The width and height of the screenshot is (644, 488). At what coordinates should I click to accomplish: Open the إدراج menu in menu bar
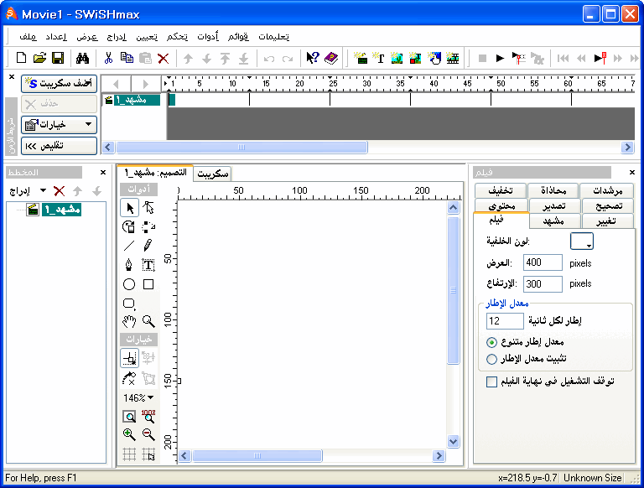[117, 37]
